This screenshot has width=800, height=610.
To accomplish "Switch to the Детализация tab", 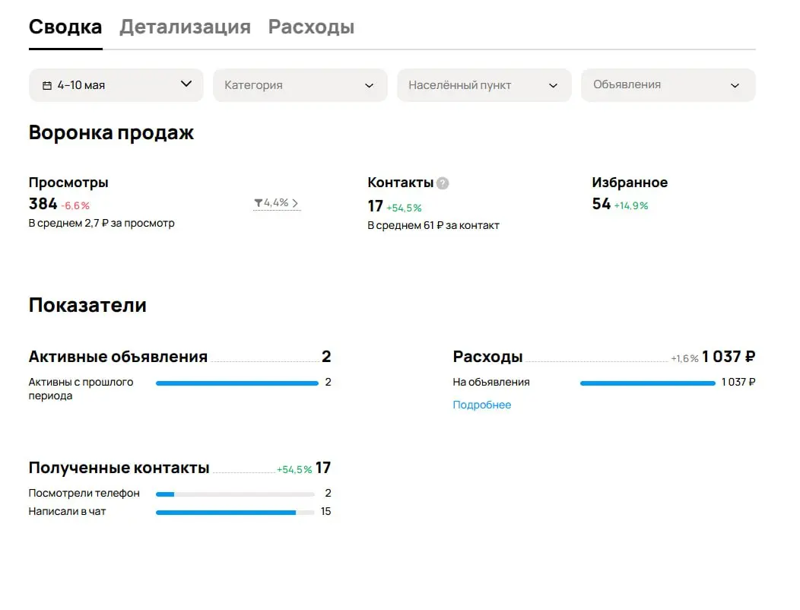I will coord(185,27).
